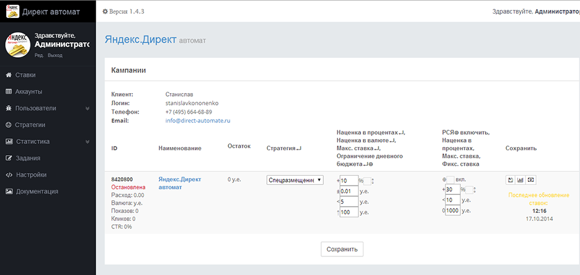Click the edit icon beside Задания

tap(9, 158)
